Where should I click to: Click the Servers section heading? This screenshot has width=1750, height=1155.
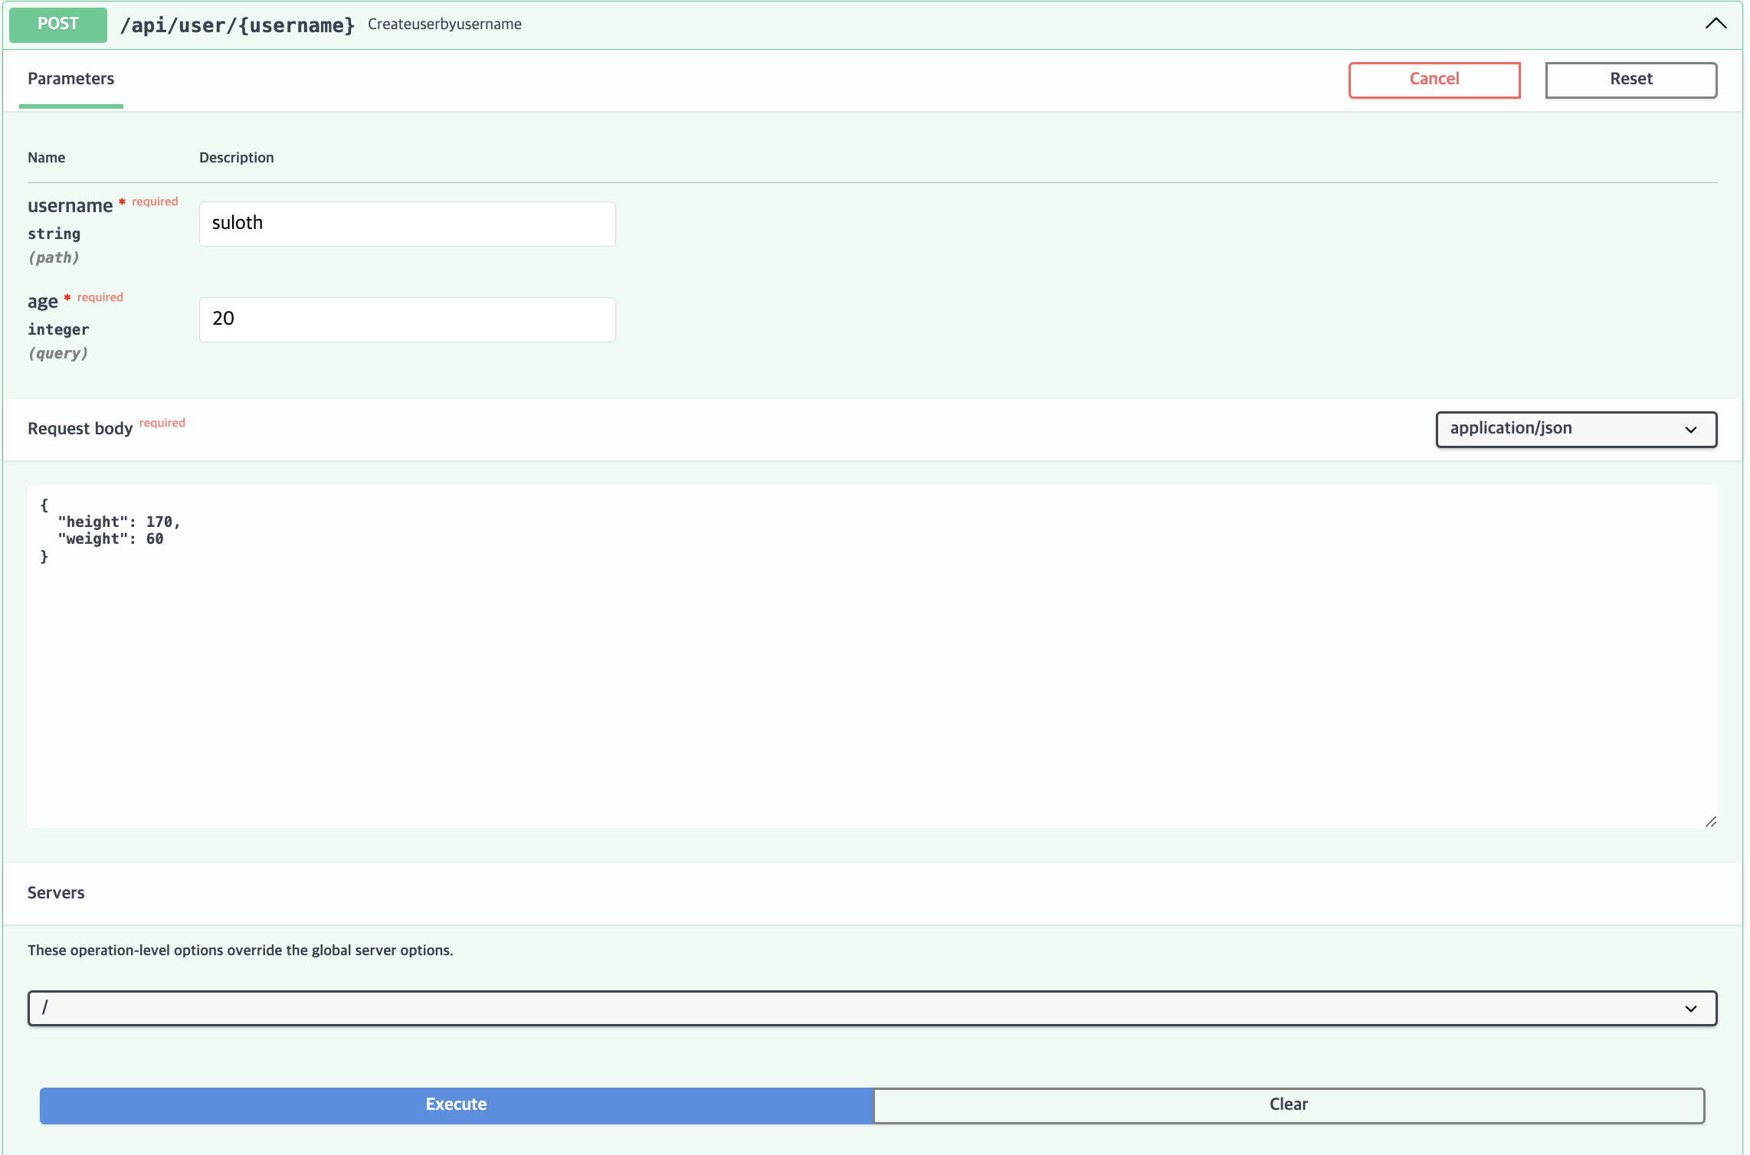pyautogui.click(x=56, y=893)
